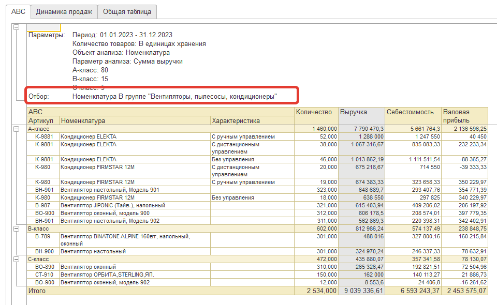
Task: Select the Характеристика column header
Action: click(x=252, y=120)
